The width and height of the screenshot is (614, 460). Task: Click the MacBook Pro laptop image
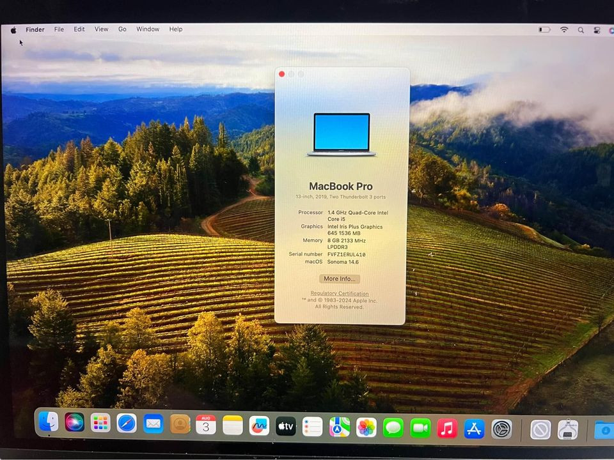click(x=342, y=135)
